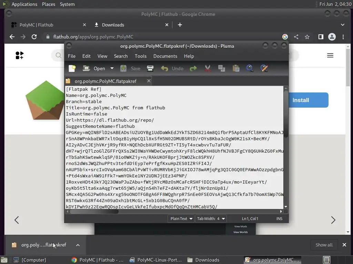Go back in Chrome
Viewport: 353px width, 264px height.
12,37
